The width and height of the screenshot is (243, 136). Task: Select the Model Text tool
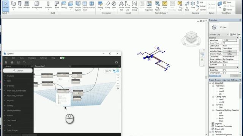pos(121,6)
